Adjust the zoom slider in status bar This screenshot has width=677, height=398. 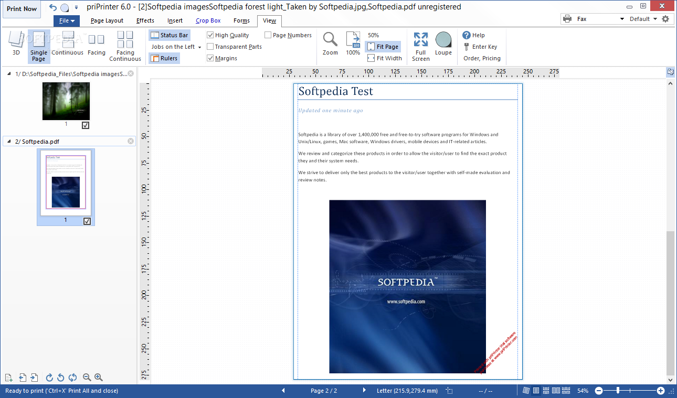pyautogui.click(x=618, y=391)
